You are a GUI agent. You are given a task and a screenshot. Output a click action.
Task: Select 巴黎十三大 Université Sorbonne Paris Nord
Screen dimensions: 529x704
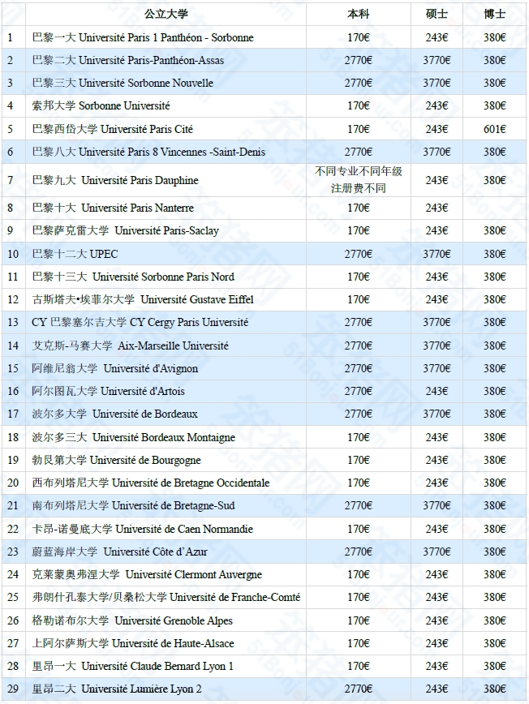[133, 277]
